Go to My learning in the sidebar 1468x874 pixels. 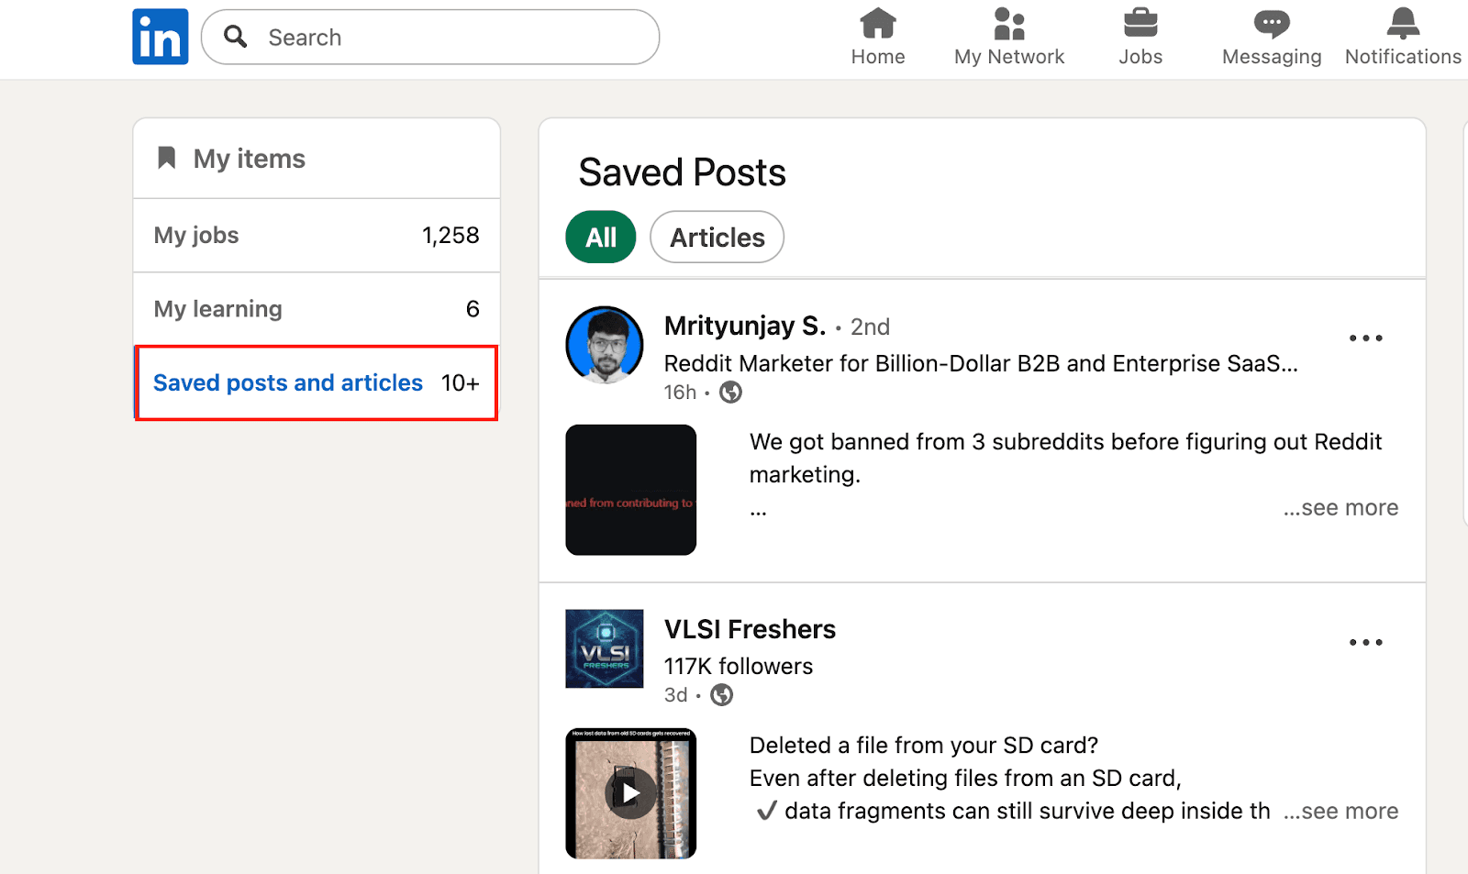coord(218,308)
